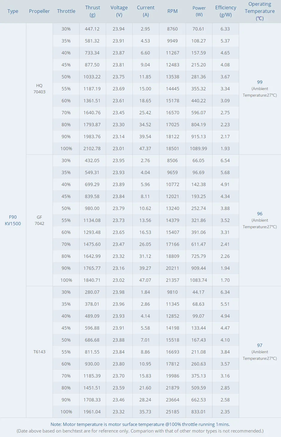Click the F90 KV1500 type cell
The height and width of the screenshot is (437, 281).
tap(13, 220)
